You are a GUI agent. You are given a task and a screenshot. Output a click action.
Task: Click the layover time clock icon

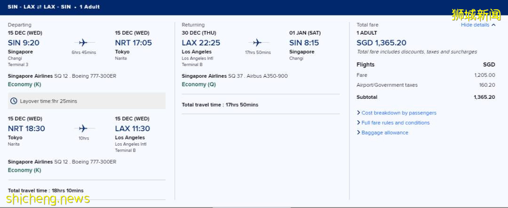[14, 101]
